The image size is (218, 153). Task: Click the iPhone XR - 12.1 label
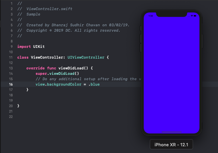(171, 145)
